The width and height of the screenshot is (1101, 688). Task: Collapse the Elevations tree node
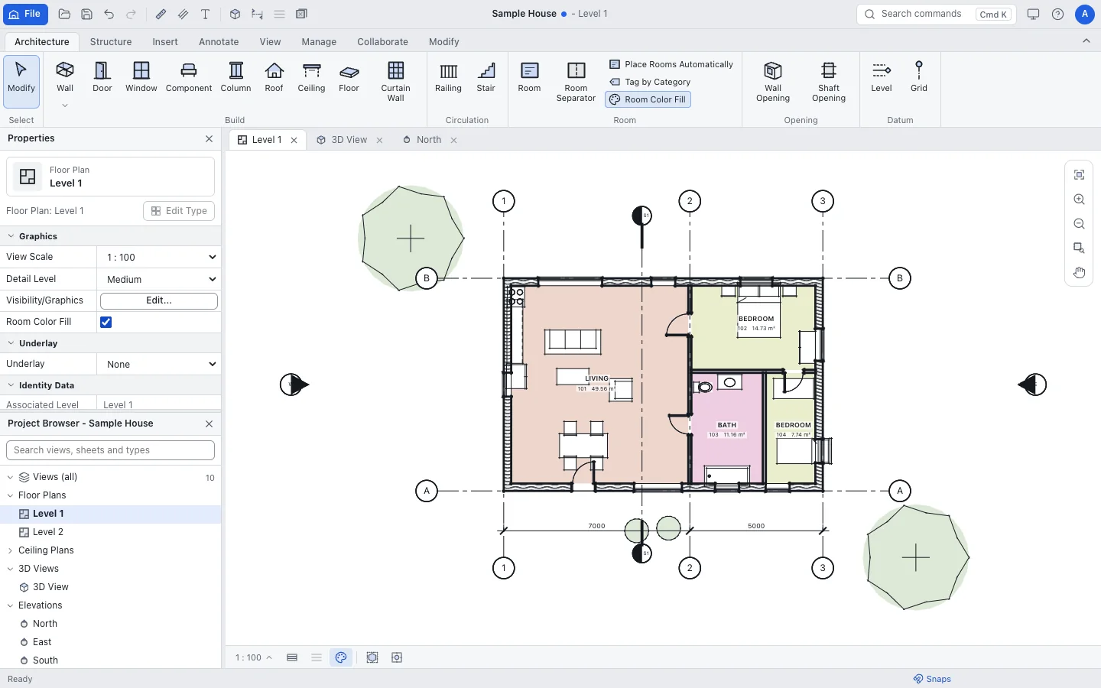[10, 605]
